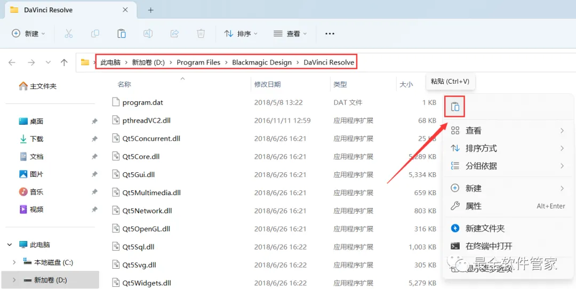Viewport: 576px width, 289px height.
Task: Select 新加卷 (D:) in the breadcrumb
Action: [148, 62]
